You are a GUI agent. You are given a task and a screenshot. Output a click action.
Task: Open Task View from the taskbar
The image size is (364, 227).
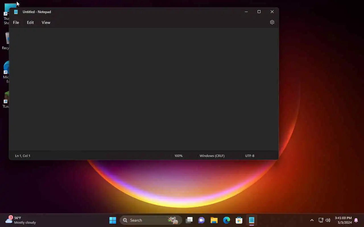pos(189,220)
